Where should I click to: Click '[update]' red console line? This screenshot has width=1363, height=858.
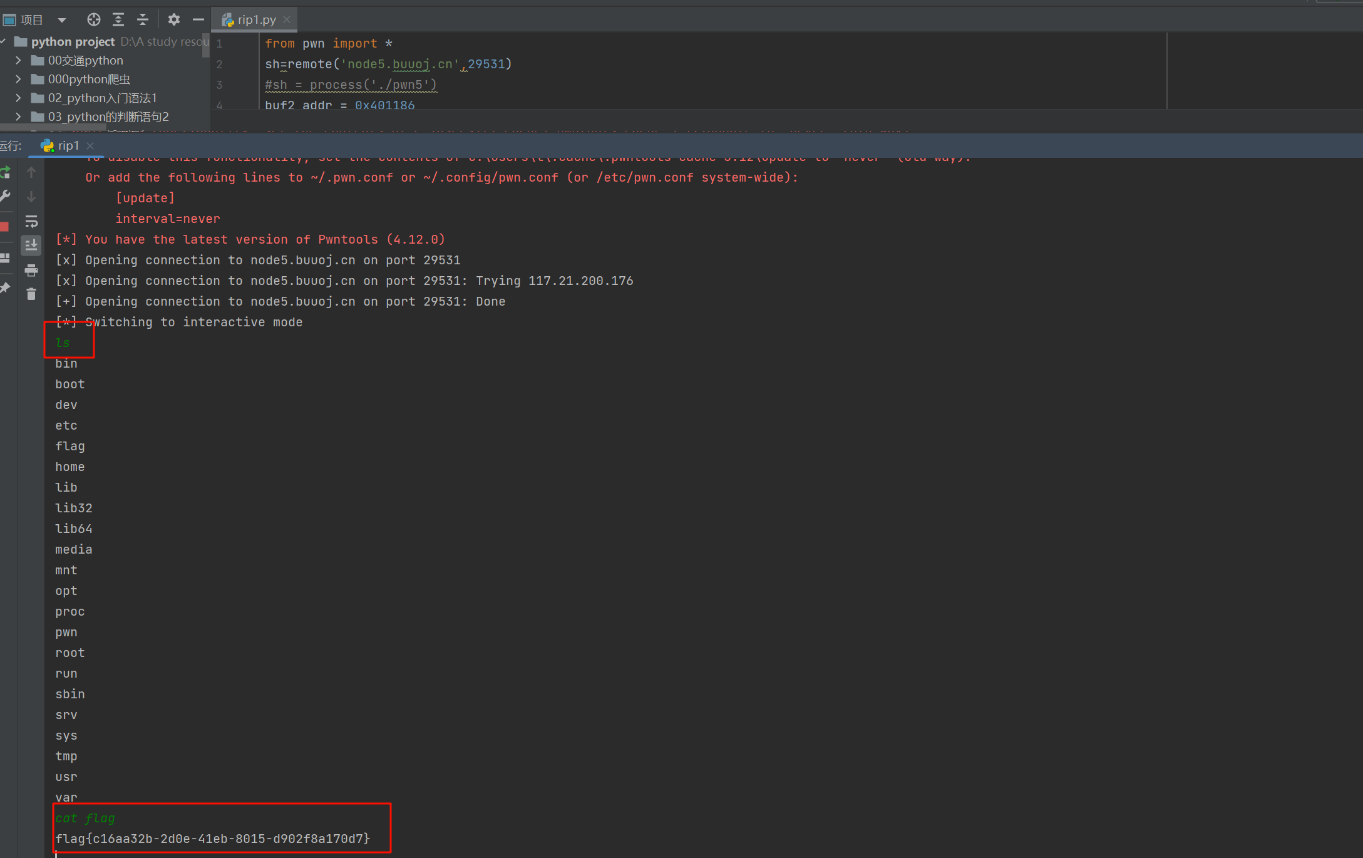coord(145,198)
